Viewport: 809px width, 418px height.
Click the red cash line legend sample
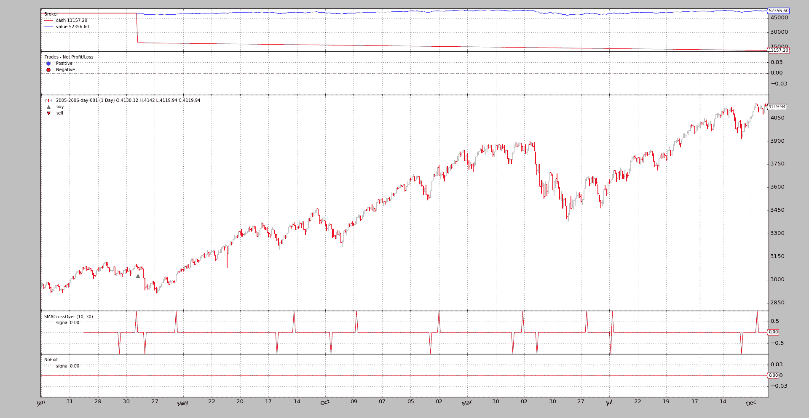point(49,20)
